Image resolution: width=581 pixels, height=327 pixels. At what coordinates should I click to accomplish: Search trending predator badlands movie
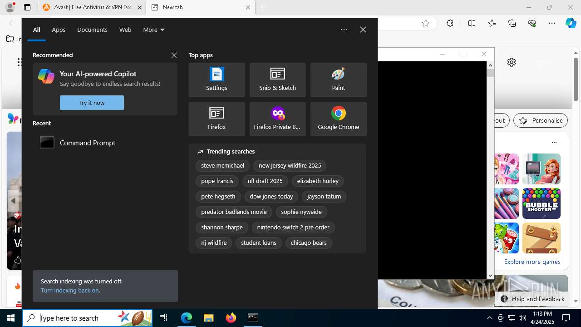coord(234,212)
